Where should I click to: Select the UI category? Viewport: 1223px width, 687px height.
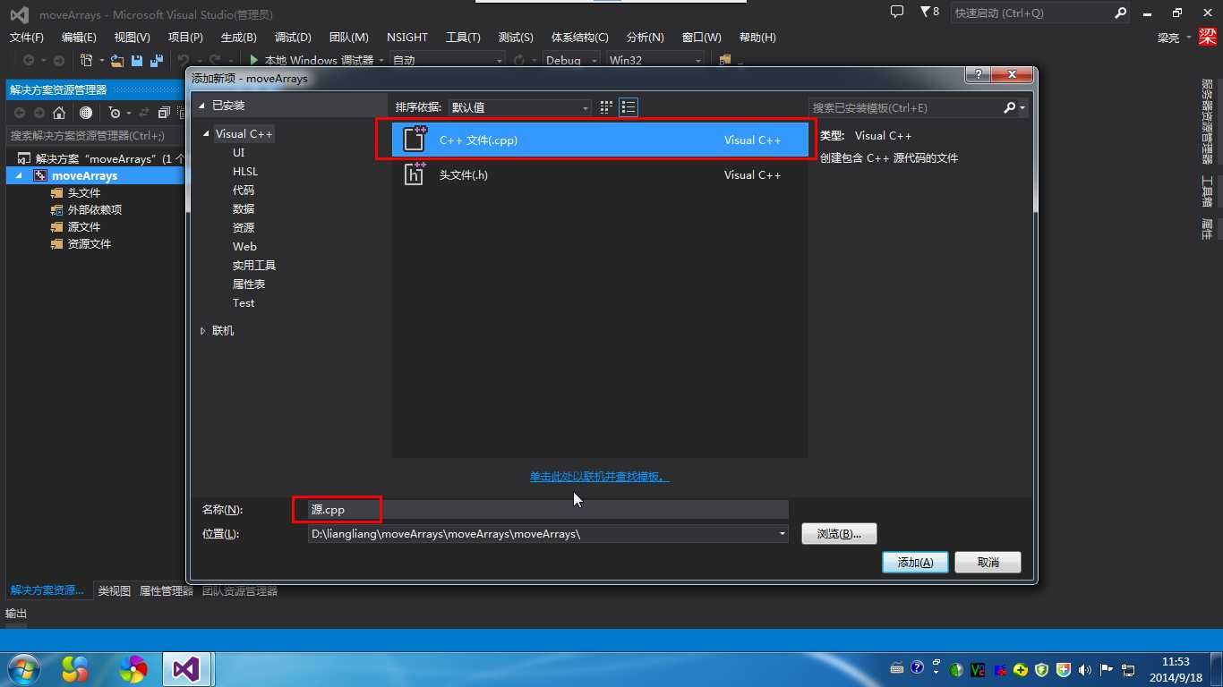click(239, 153)
